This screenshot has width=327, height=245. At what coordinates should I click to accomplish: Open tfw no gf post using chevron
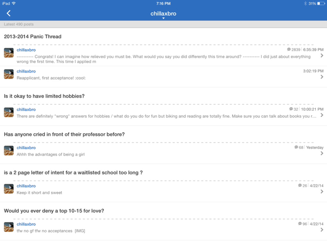point(322,230)
